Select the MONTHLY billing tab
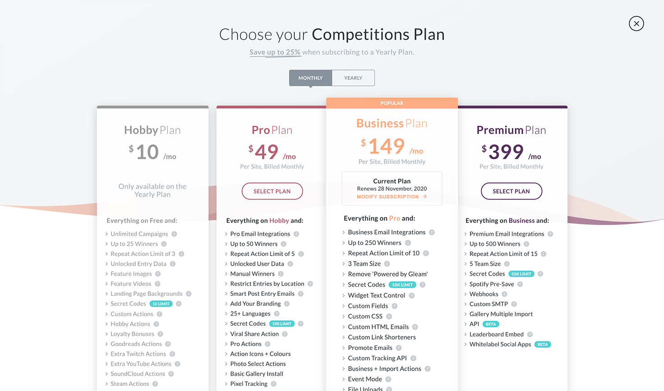The height and width of the screenshot is (391, 664). click(x=310, y=78)
